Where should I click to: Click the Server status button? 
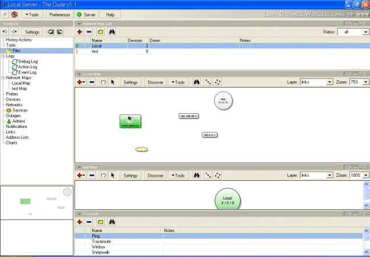(x=87, y=15)
